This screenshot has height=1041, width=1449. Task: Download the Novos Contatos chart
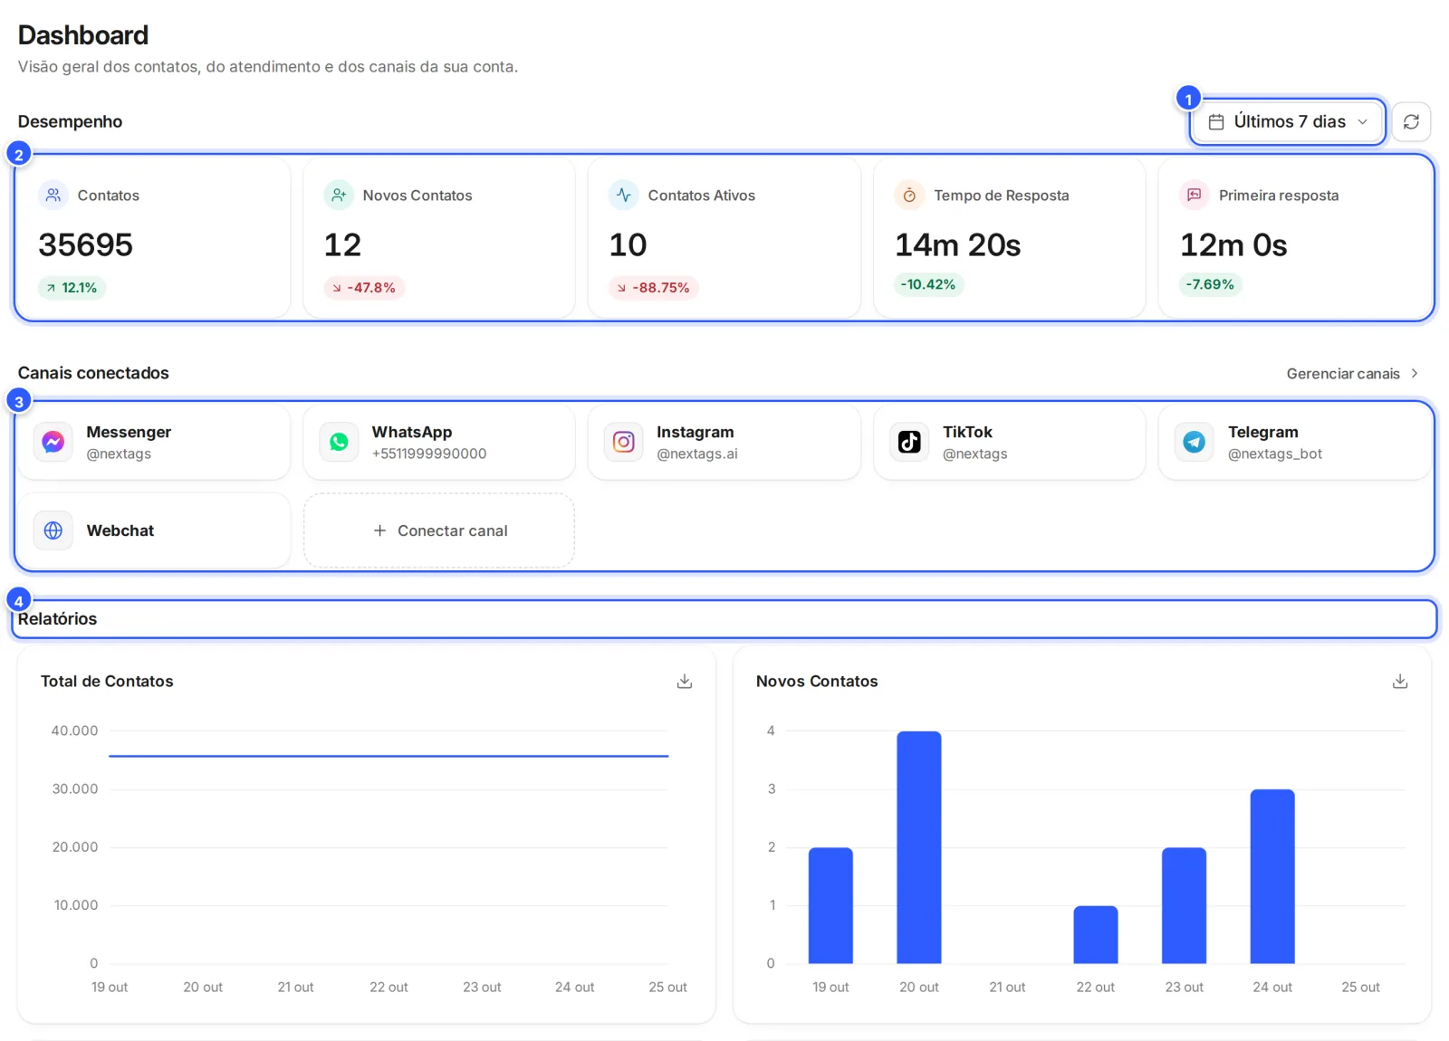1399,682
